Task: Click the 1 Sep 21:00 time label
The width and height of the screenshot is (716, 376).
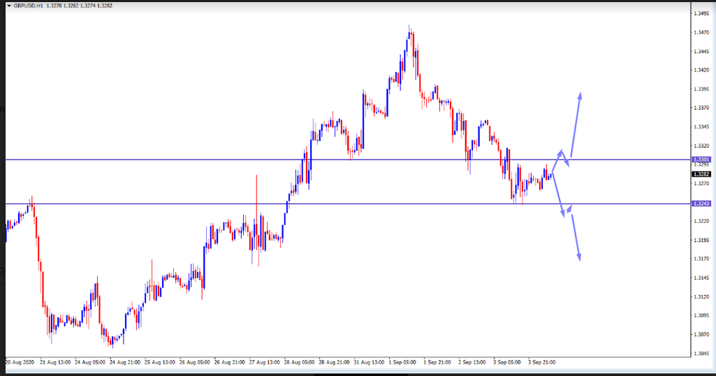Action: (437, 362)
